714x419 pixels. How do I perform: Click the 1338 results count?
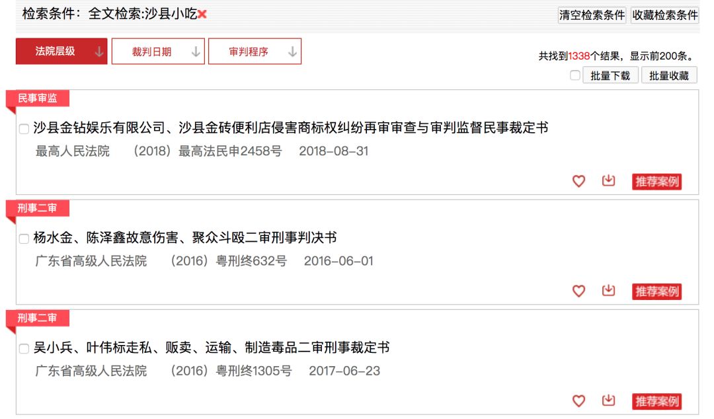pos(579,56)
